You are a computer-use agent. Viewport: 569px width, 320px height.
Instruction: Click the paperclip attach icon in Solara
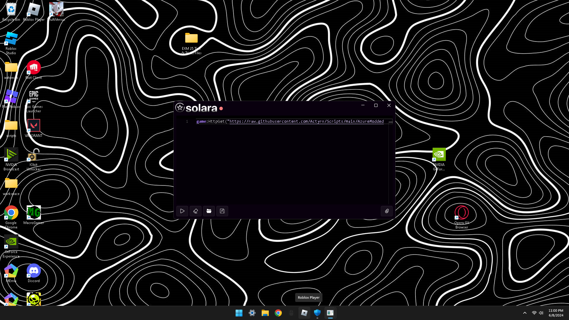click(387, 211)
